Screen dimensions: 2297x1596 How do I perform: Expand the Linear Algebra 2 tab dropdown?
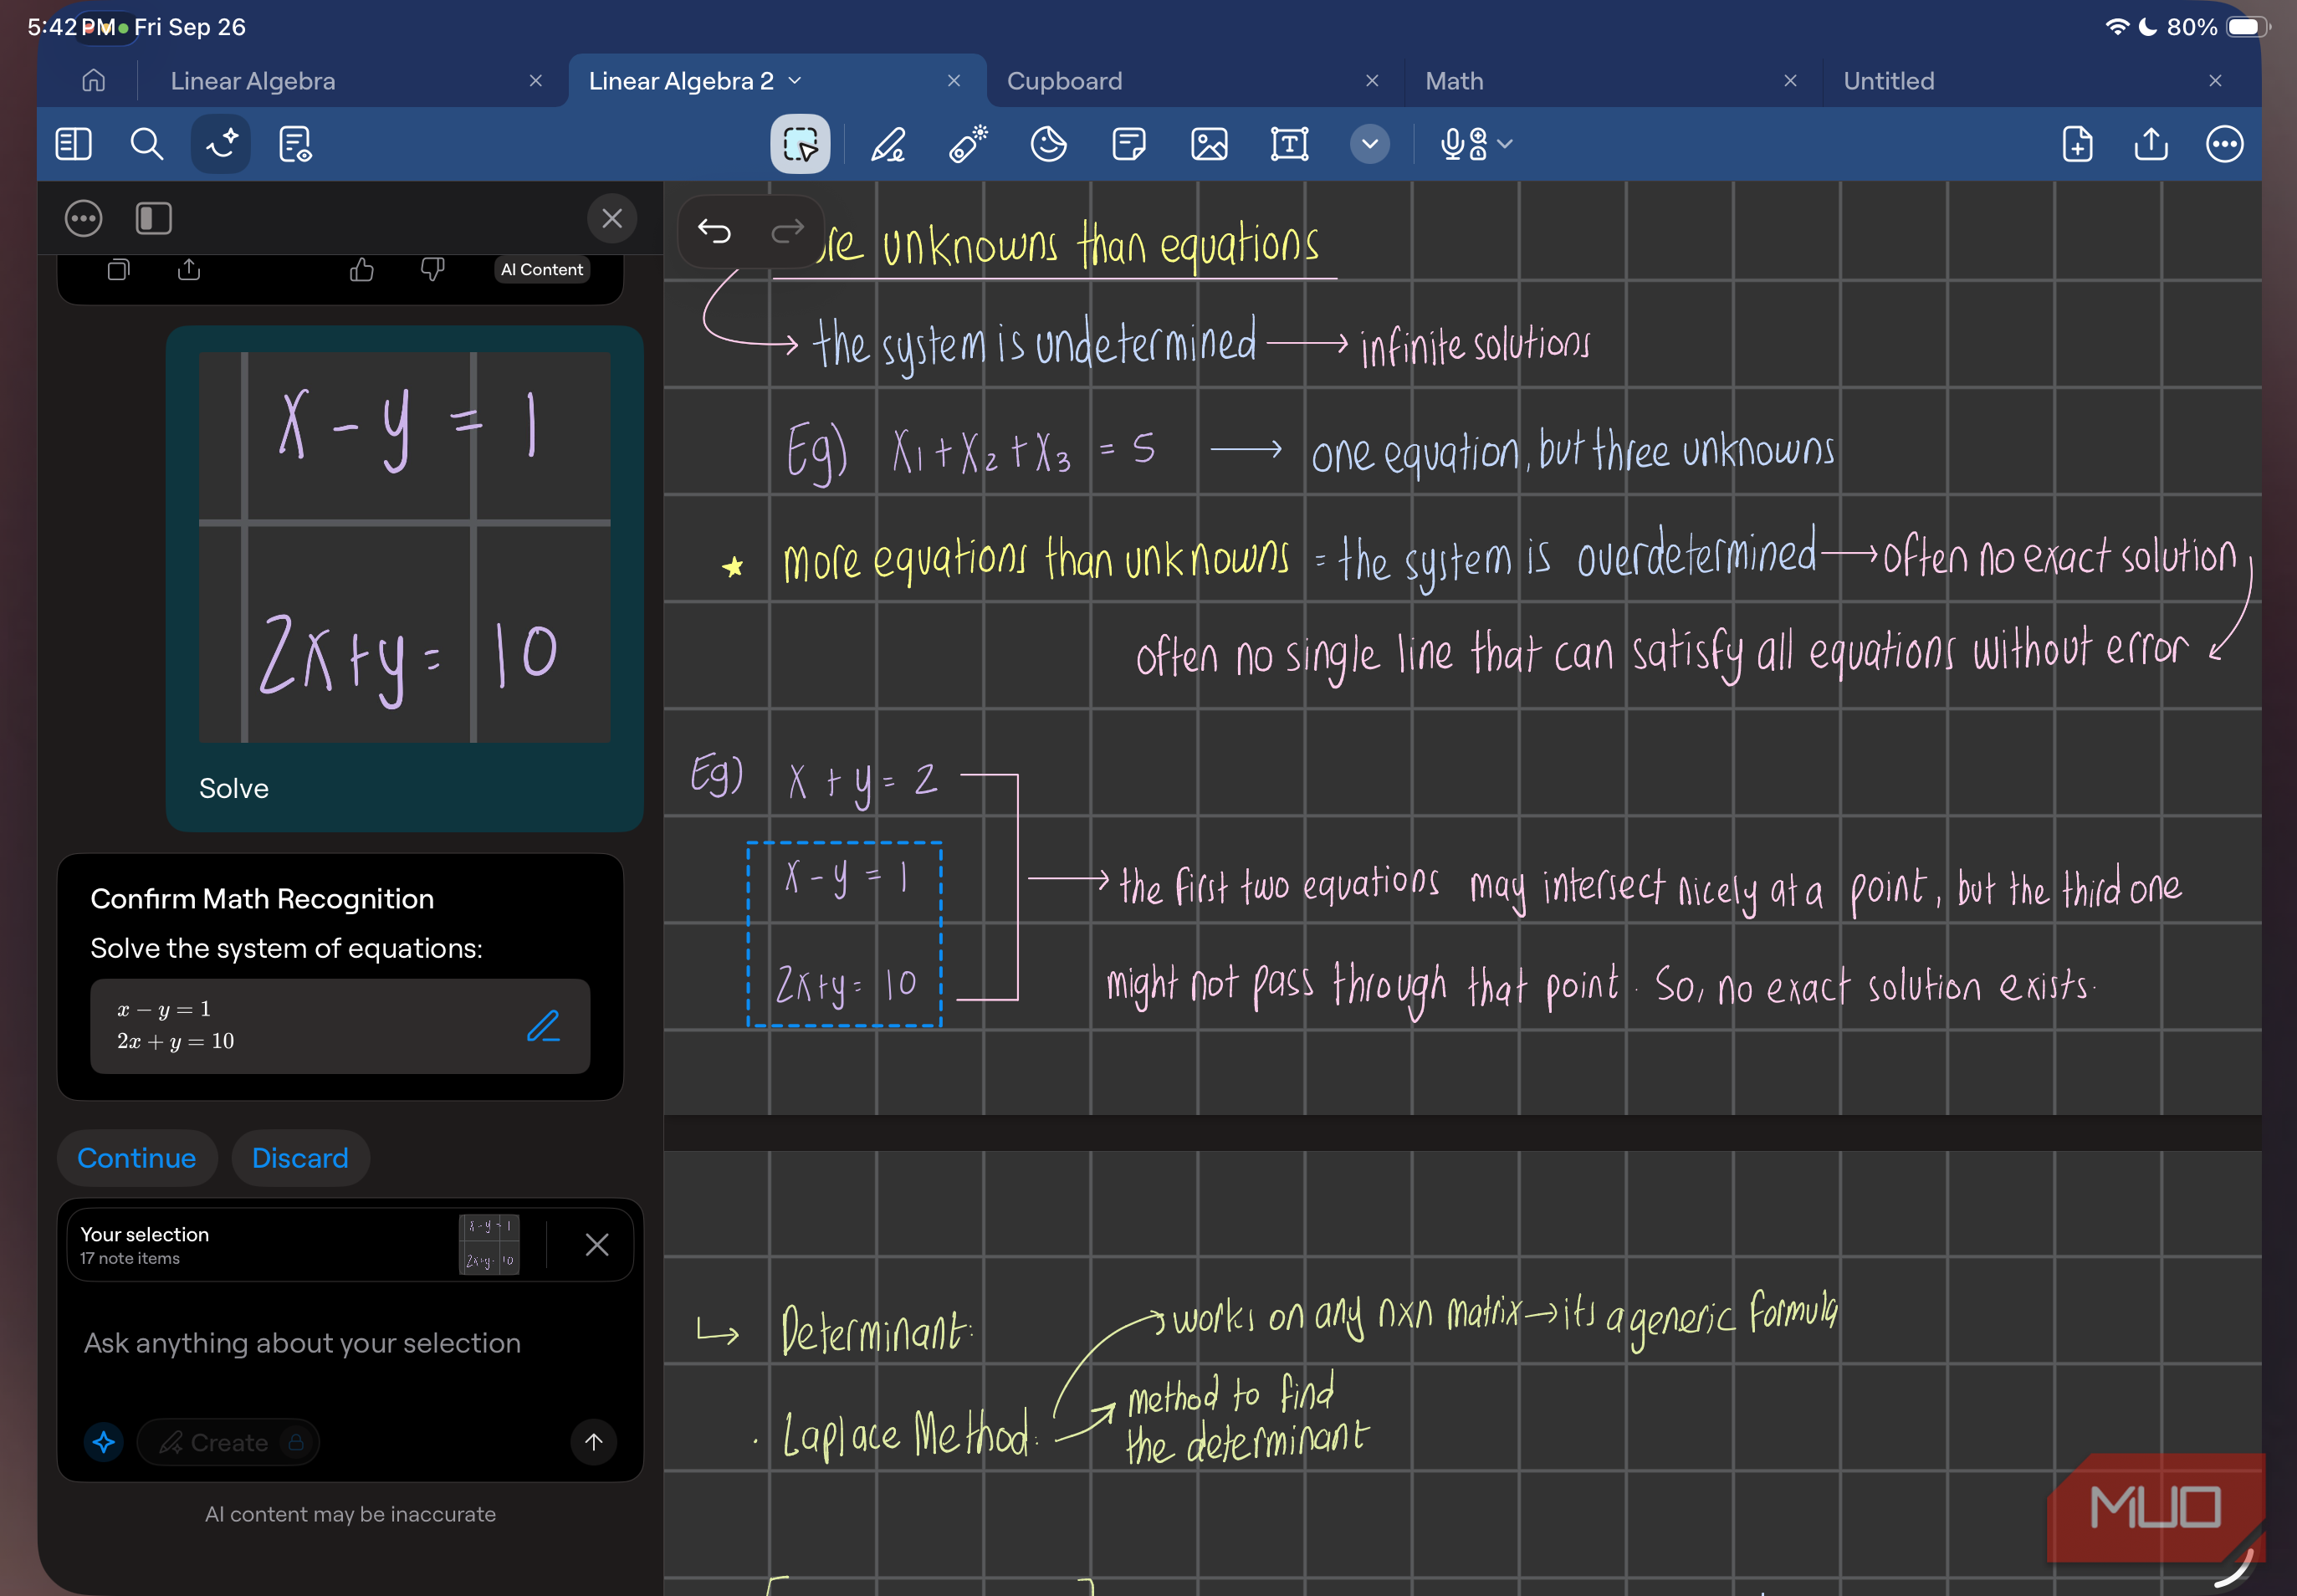[795, 81]
